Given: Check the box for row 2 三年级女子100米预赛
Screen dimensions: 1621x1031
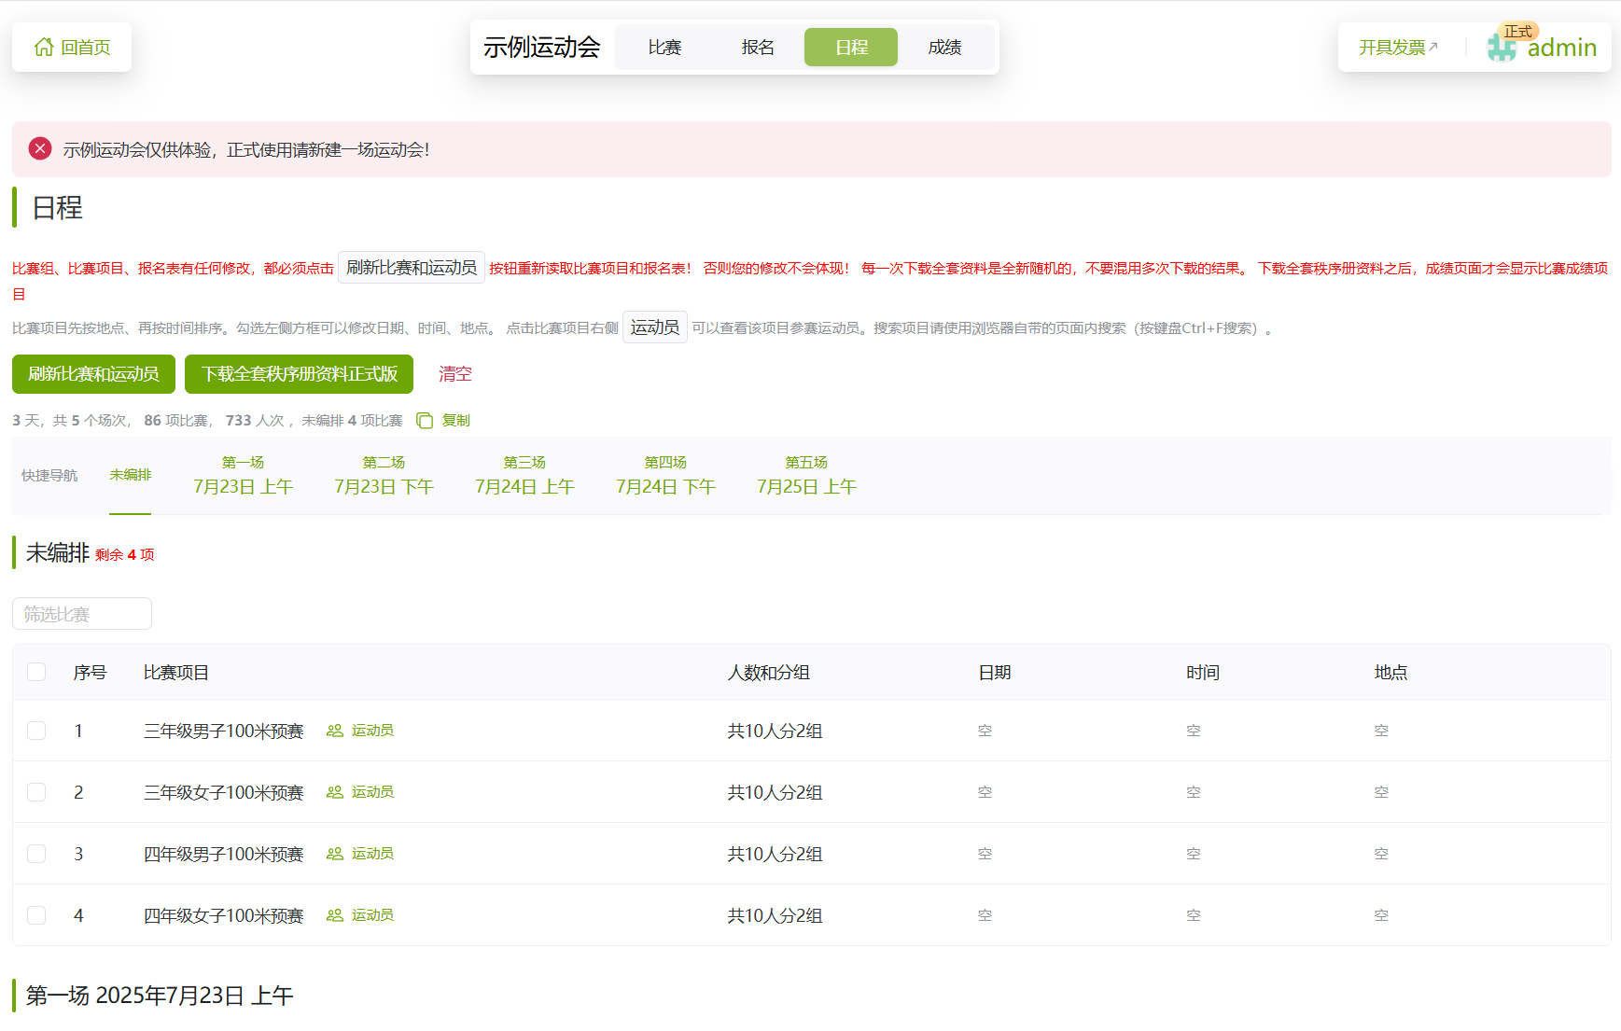Looking at the screenshot, I should [36, 792].
